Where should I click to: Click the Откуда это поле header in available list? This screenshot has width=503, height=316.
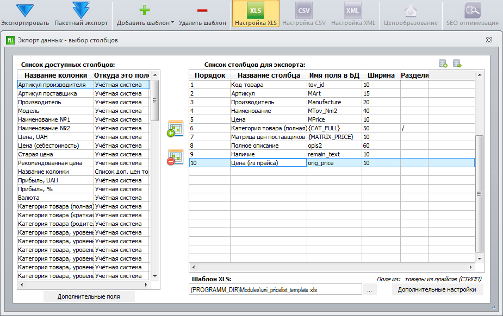122,75
